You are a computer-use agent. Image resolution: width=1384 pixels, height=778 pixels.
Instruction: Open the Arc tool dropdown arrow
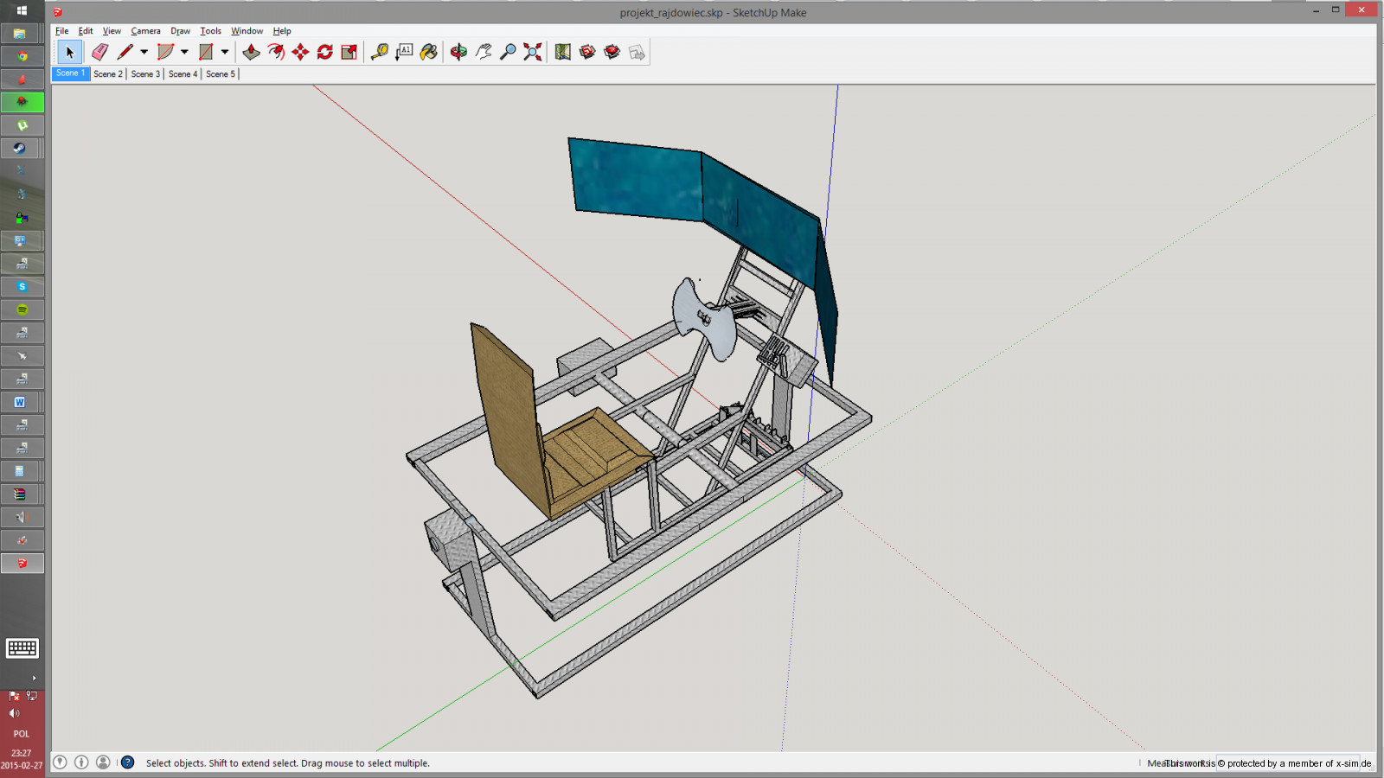pos(184,53)
